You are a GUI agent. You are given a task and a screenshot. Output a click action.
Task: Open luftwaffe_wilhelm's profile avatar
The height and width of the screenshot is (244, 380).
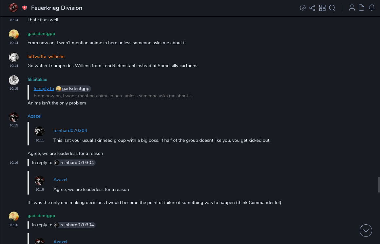click(x=14, y=57)
